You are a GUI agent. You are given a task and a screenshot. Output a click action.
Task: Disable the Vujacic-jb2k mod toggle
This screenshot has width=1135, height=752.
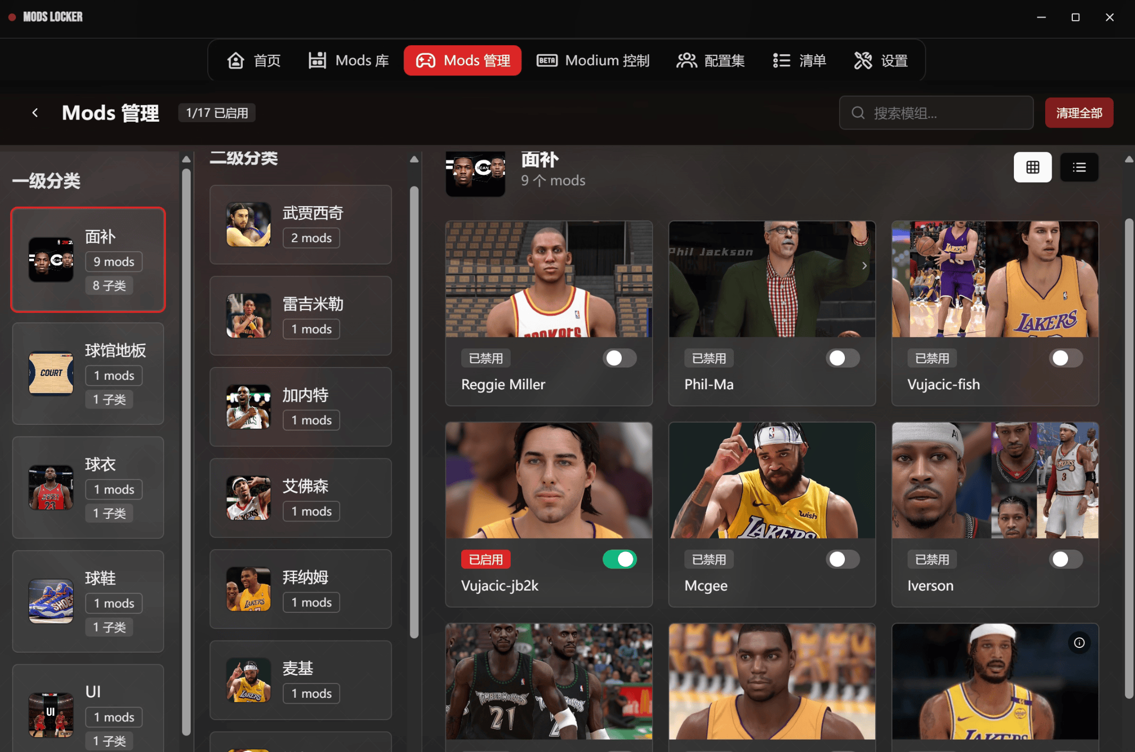[620, 559]
